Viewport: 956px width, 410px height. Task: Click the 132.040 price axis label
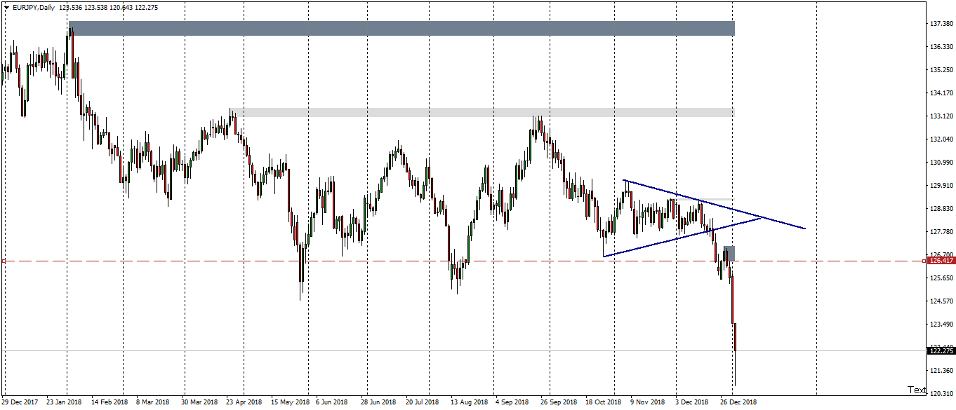tap(941, 139)
